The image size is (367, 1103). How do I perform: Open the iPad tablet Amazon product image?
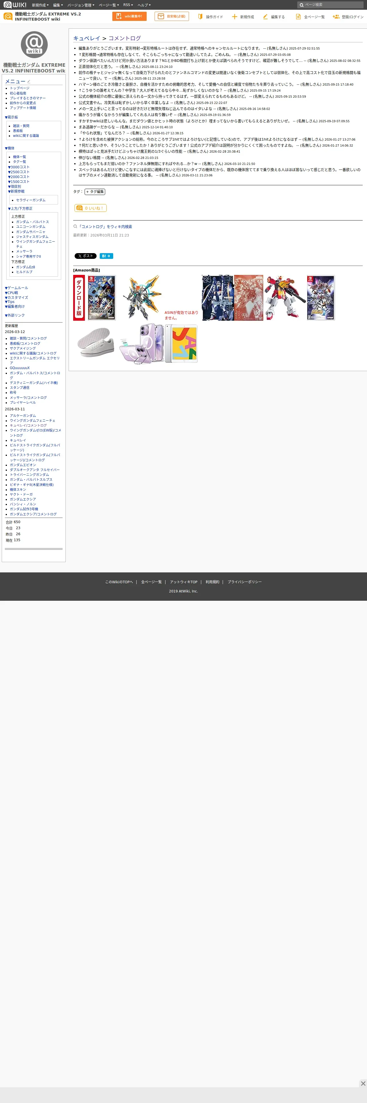(x=181, y=343)
